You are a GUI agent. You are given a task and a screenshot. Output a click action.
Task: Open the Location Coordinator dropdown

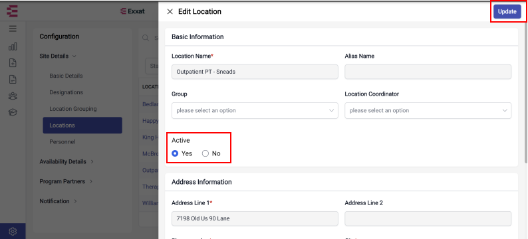pos(428,111)
